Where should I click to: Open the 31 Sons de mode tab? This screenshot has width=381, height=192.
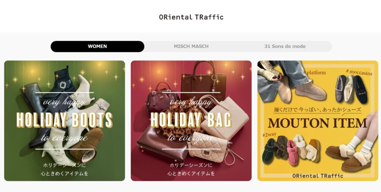point(285,46)
